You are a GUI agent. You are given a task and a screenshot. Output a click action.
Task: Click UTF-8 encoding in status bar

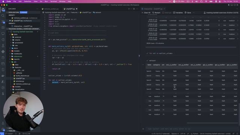point(183,133)
